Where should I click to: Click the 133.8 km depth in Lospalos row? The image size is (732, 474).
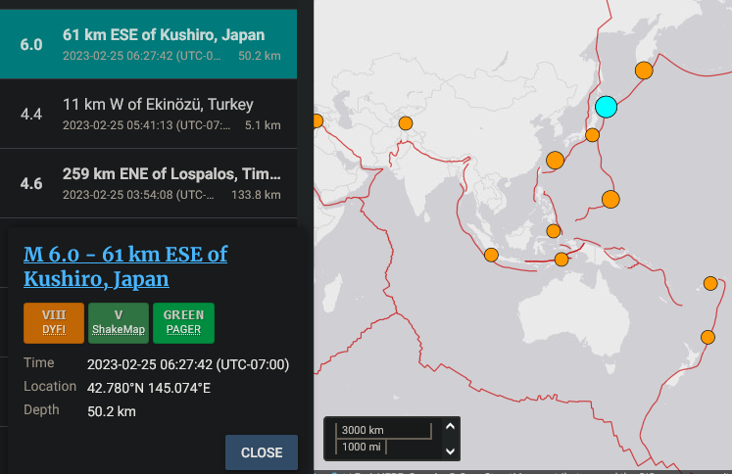coord(256,195)
